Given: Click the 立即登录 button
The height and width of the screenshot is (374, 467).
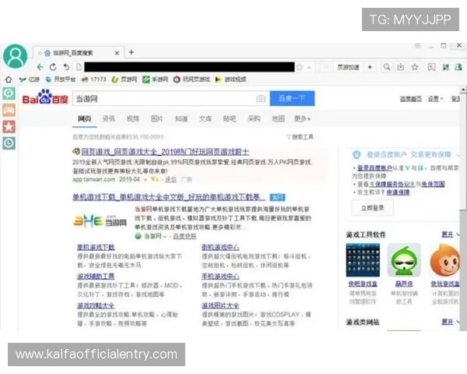Looking at the screenshot, I should click(x=373, y=208).
